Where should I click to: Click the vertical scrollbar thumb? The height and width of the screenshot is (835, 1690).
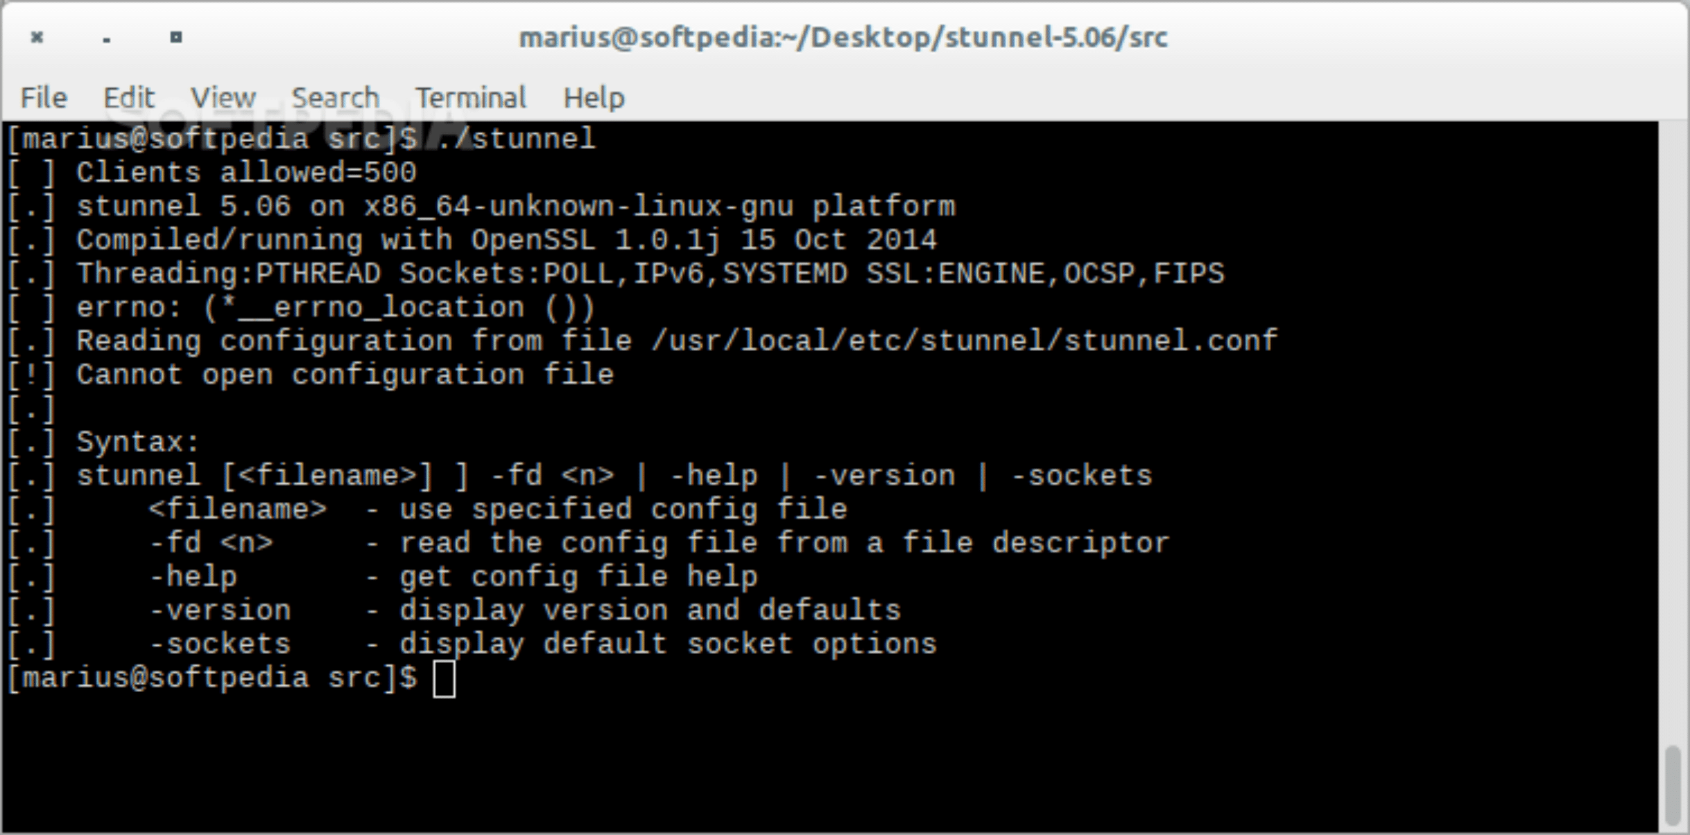point(1673,785)
